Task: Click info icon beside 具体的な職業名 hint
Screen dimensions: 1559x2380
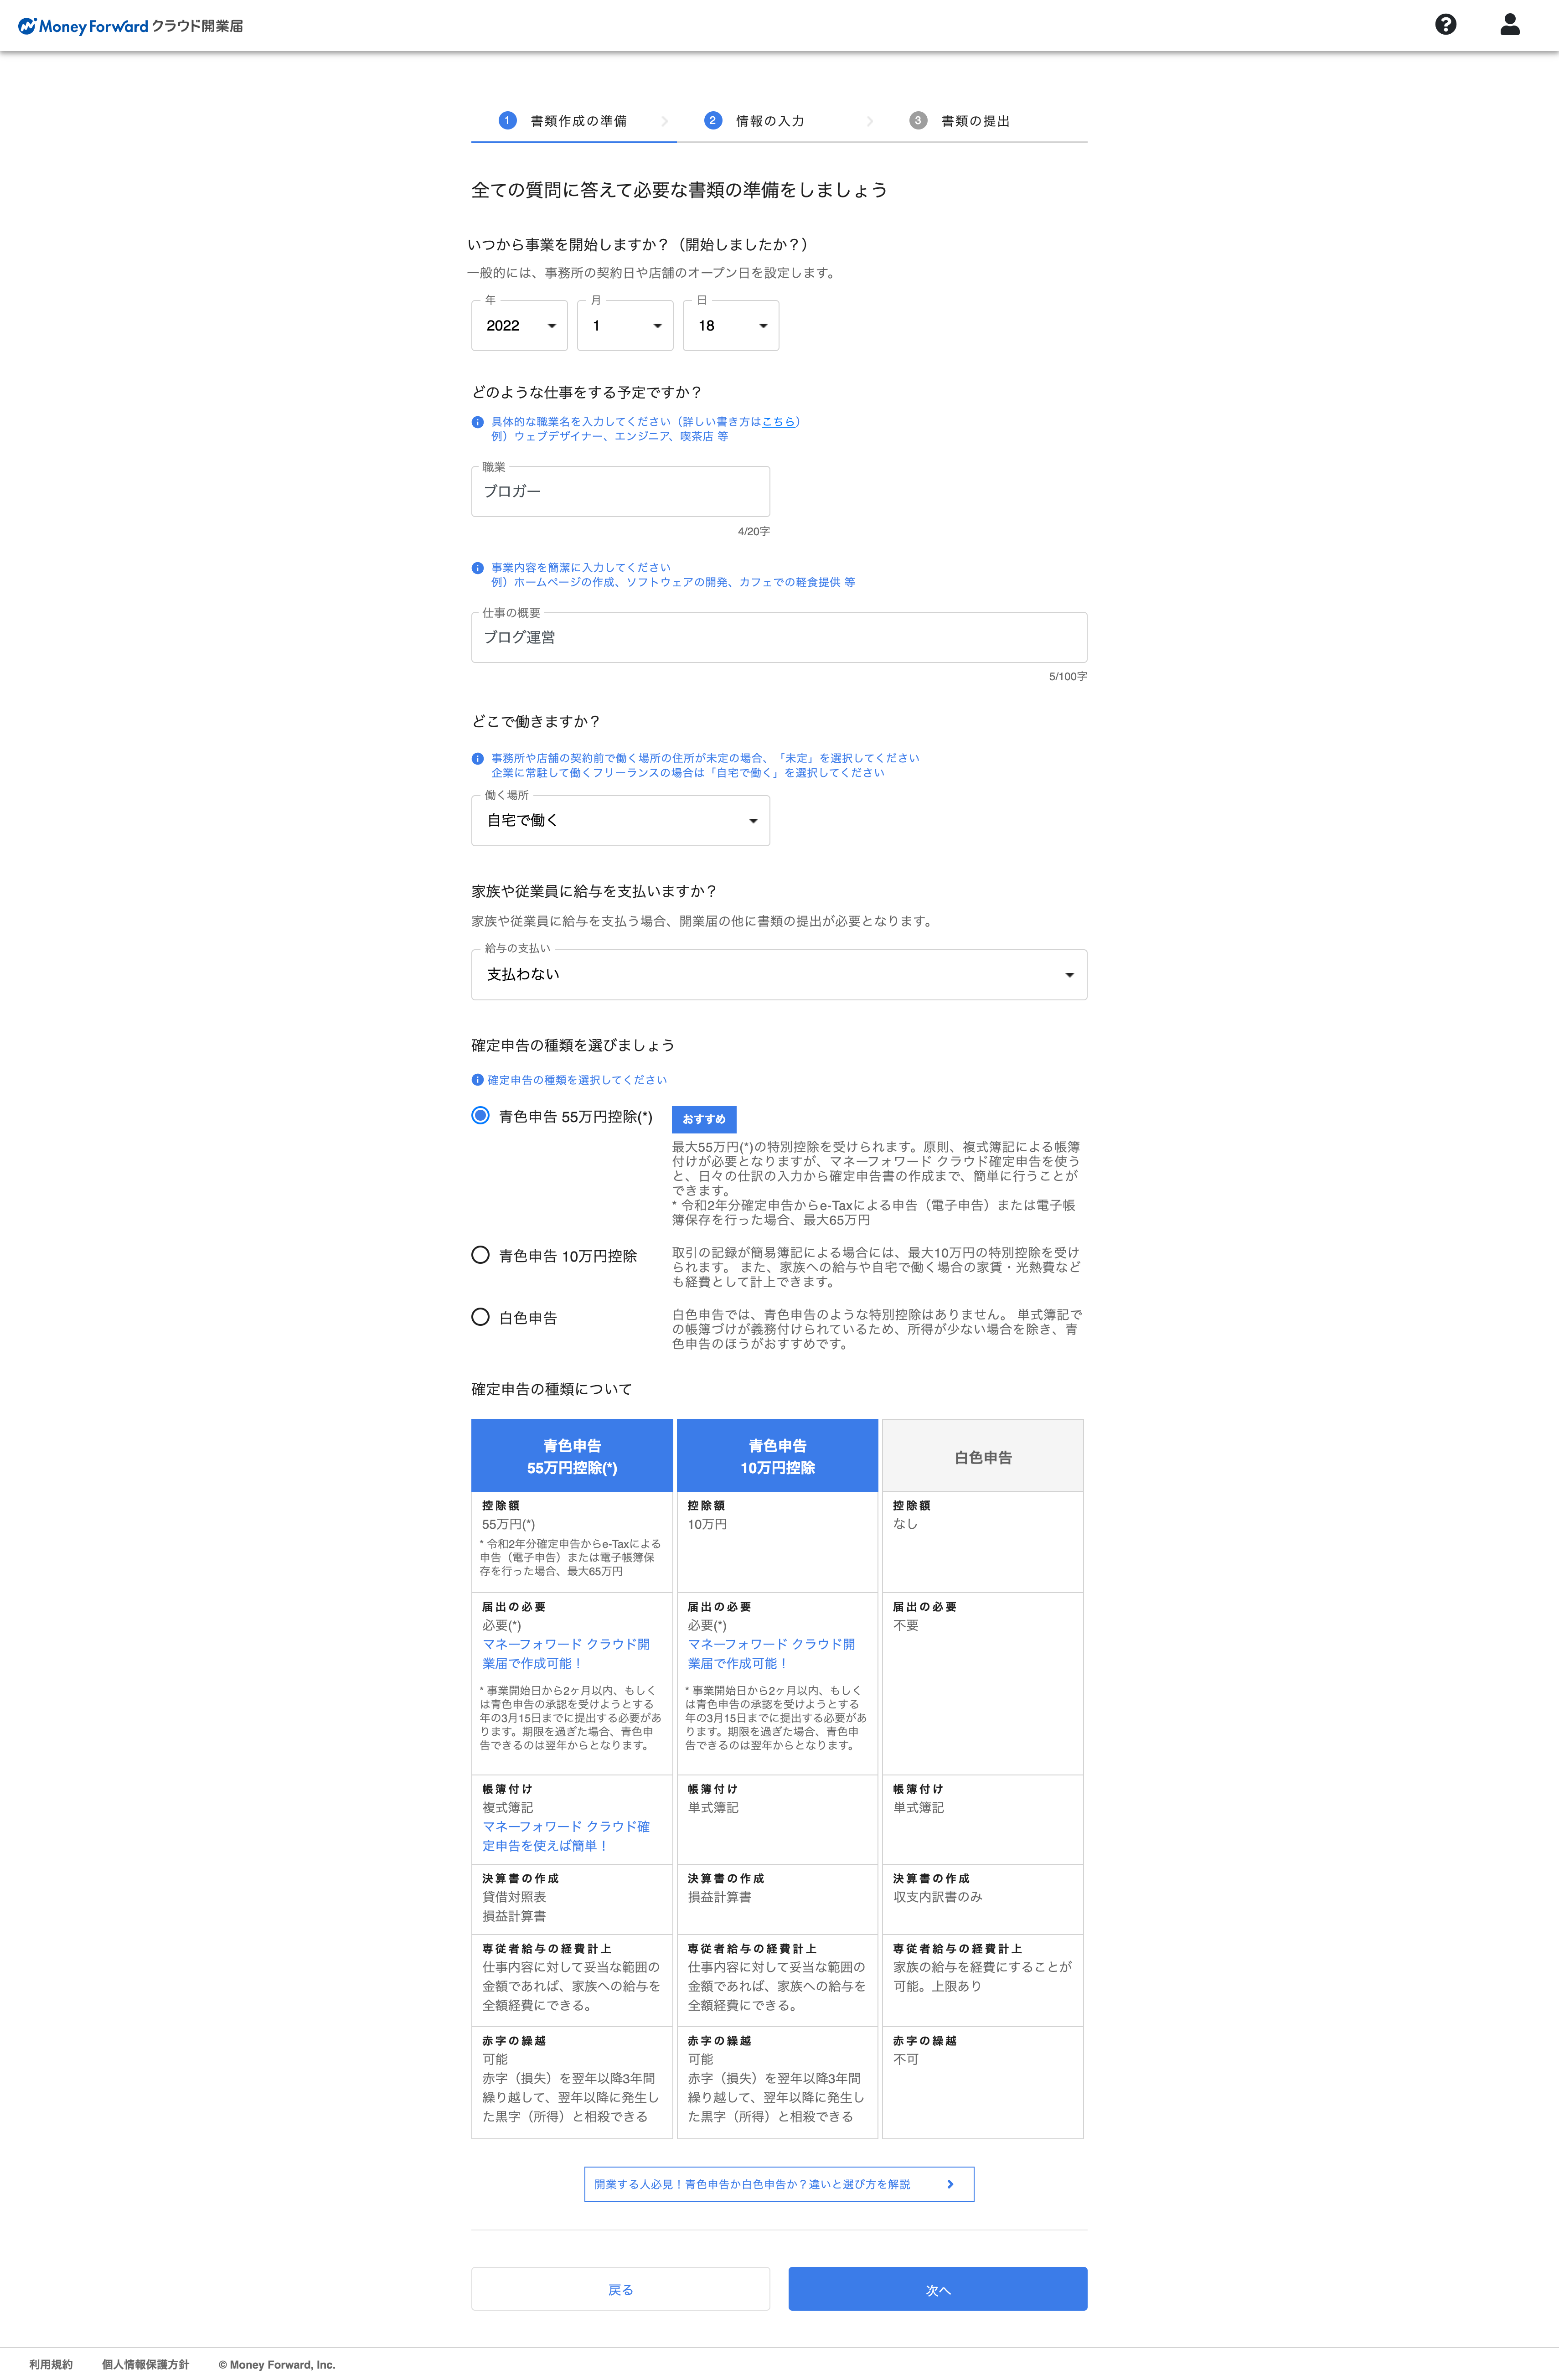Action: tap(478, 422)
